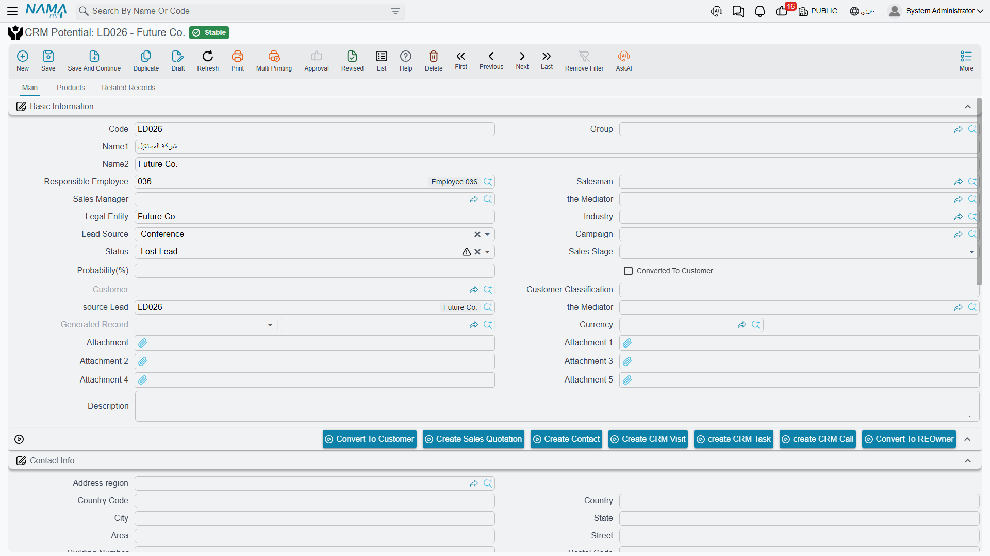Open the hamburger main menu
The width and height of the screenshot is (990, 556).
pyautogui.click(x=12, y=11)
